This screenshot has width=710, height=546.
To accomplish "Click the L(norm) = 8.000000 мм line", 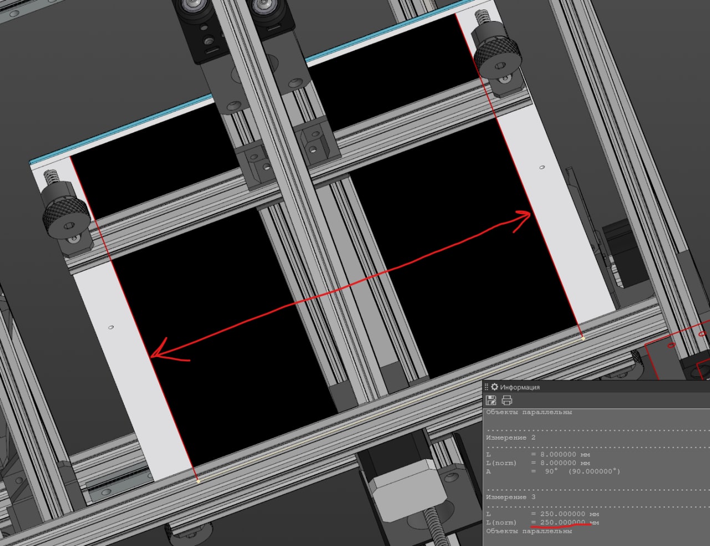I will click(538, 463).
